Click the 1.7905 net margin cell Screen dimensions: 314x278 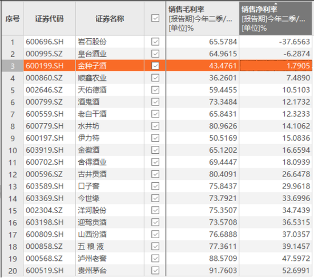click(276, 66)
